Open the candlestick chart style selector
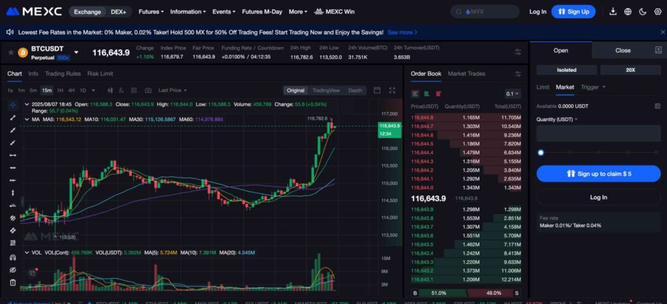This screenshot has height=304, width=667. [110, 90]
